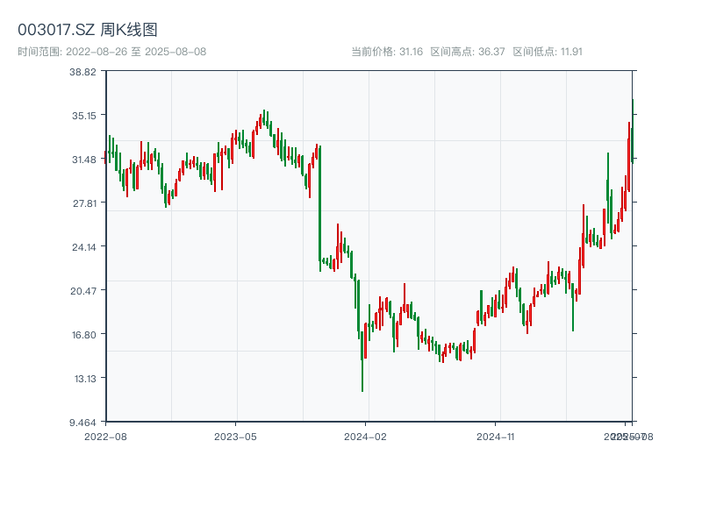Click the 2023-05 x-axis date label
Image resolution: width=702 pixels, height=526 pixels.
[x=235, y=436]
